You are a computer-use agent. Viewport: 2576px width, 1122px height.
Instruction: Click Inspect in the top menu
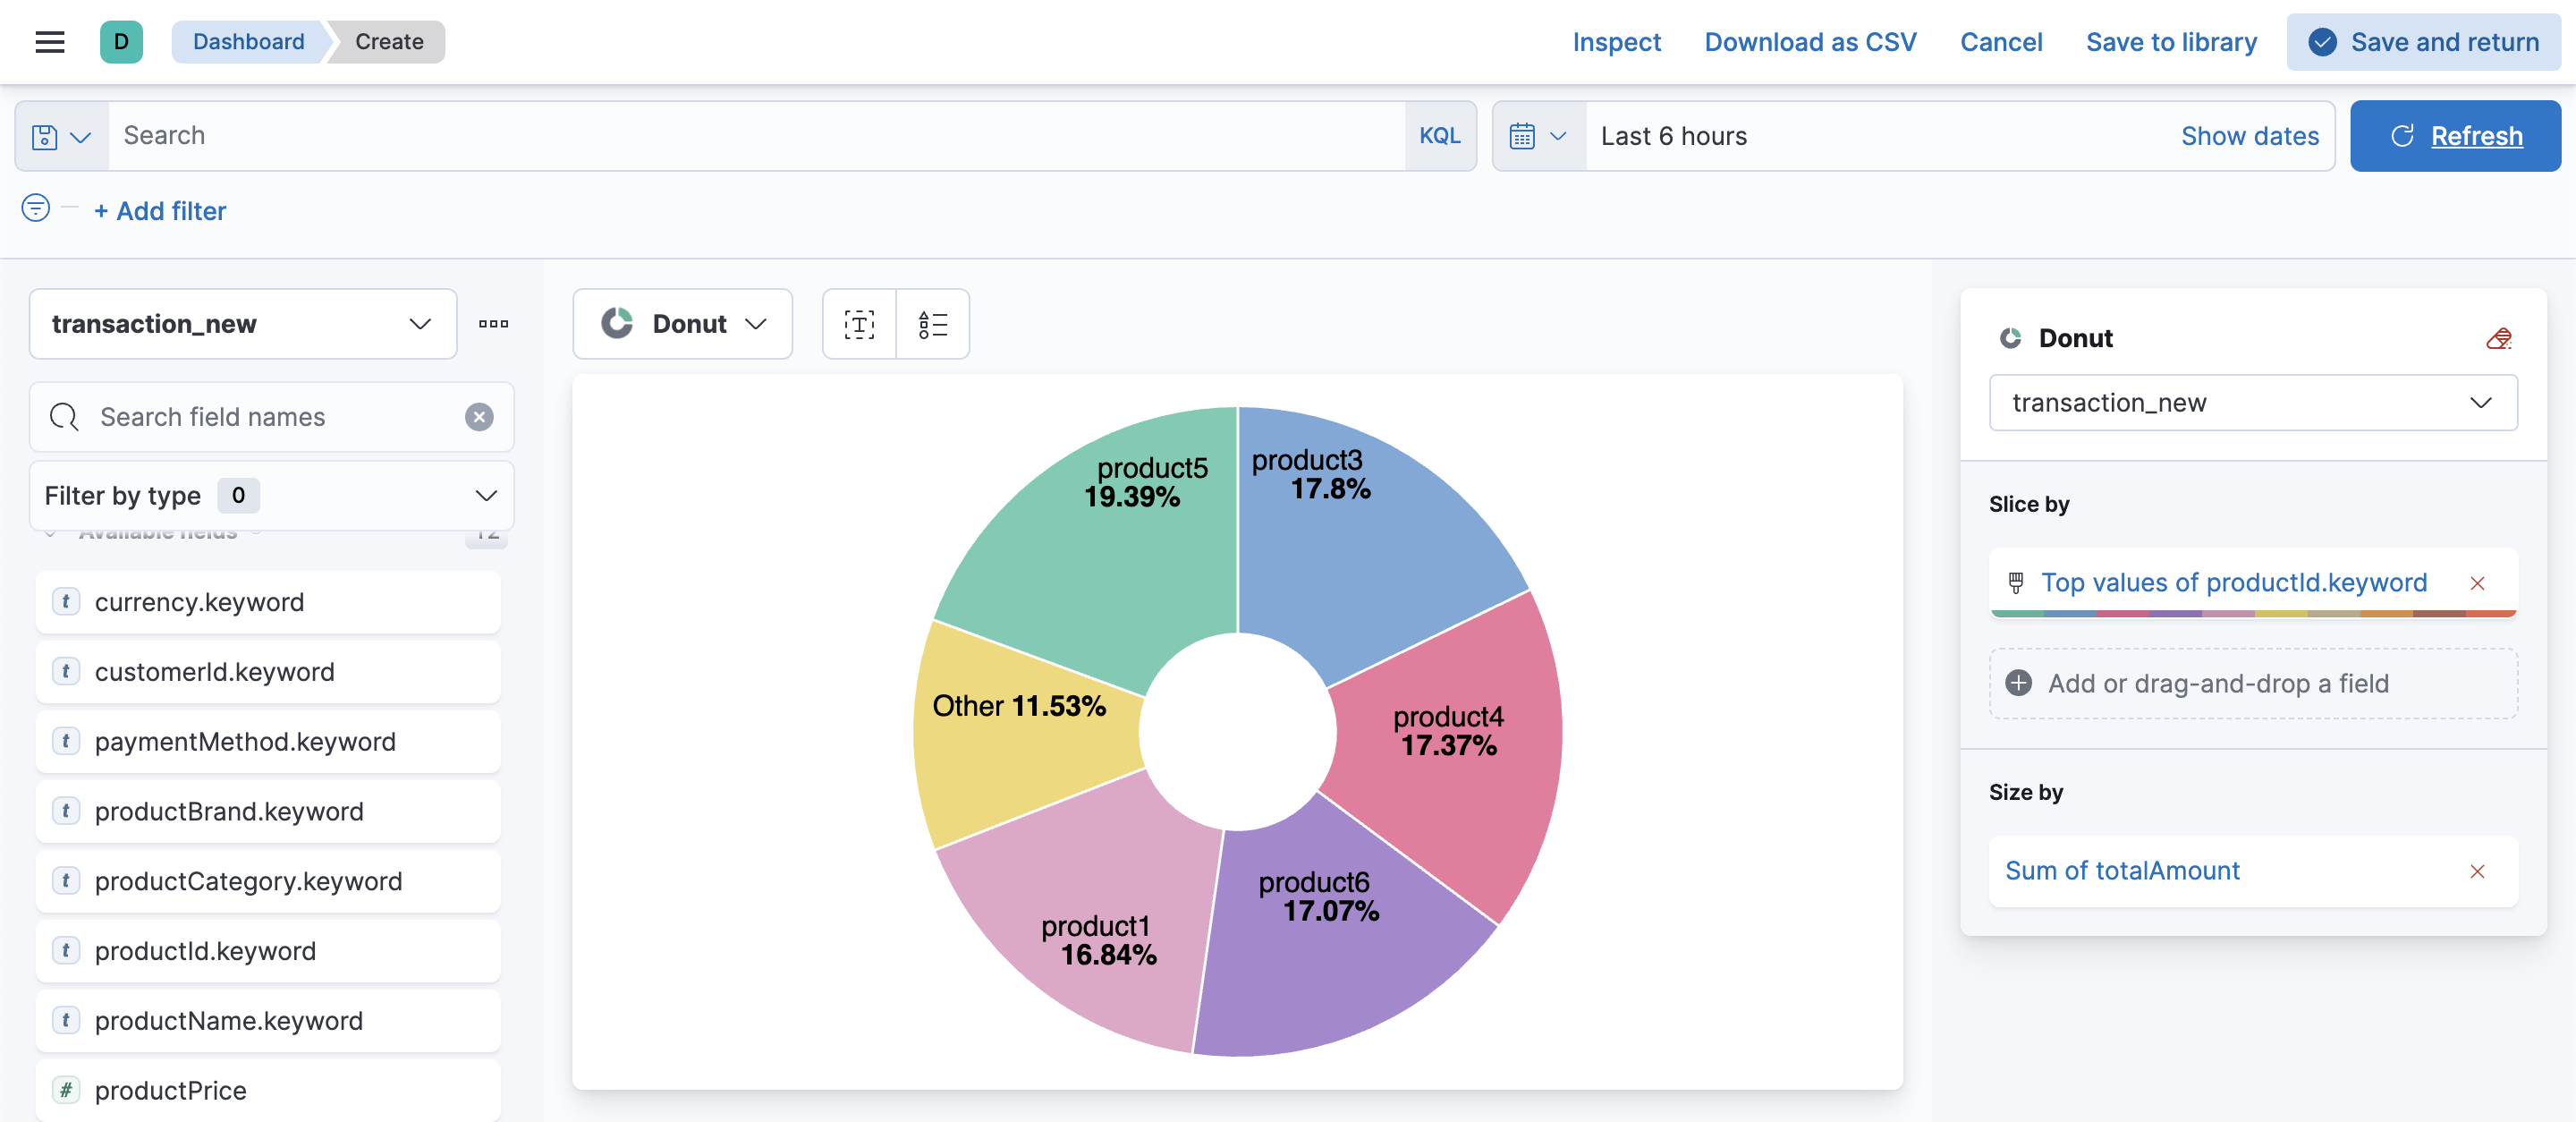tap(1616, 42)
